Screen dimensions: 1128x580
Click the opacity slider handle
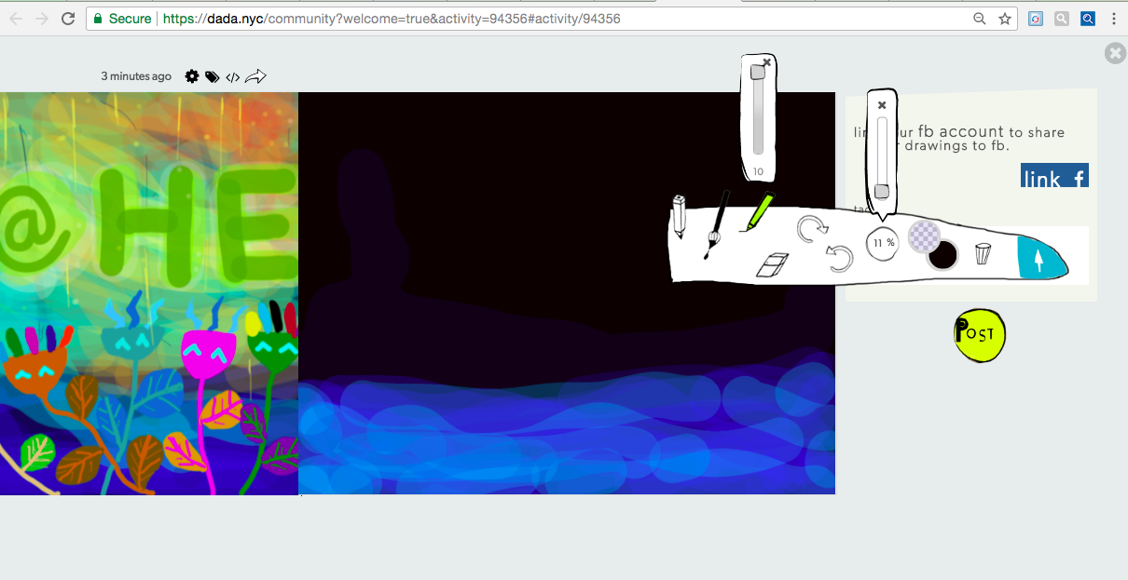tap(882, 191)
